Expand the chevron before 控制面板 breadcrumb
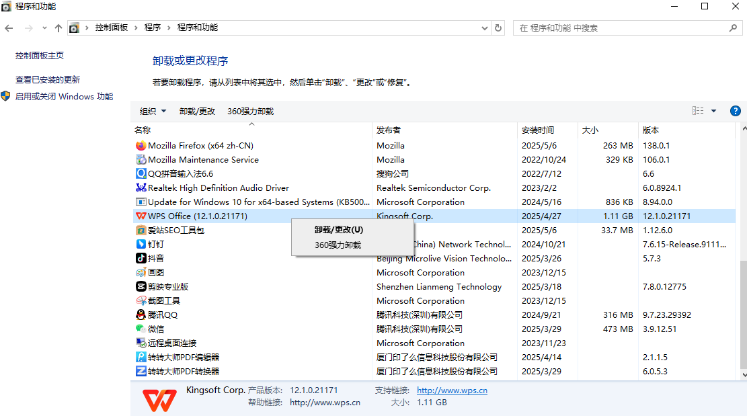This screenshot has width=747, height=416. coord(87,28)
